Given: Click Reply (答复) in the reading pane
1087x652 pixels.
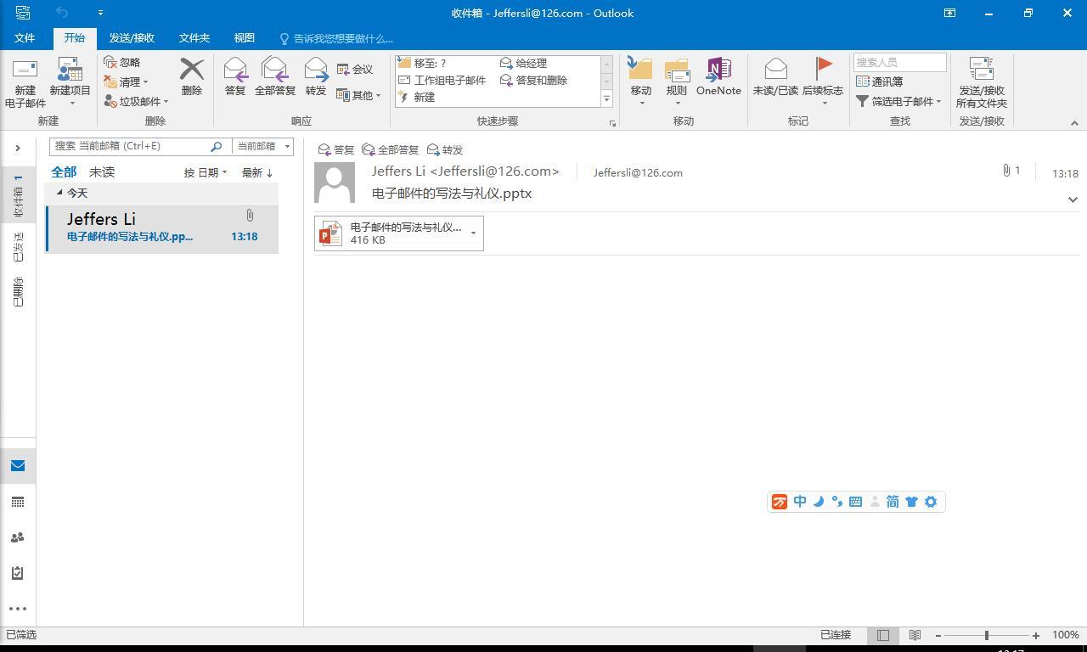Looking at the screenshot, I should point(335,149).
